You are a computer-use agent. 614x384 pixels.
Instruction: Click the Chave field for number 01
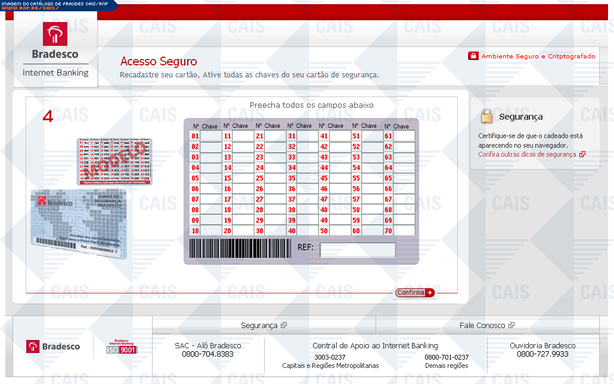click(x=210, y=136)
